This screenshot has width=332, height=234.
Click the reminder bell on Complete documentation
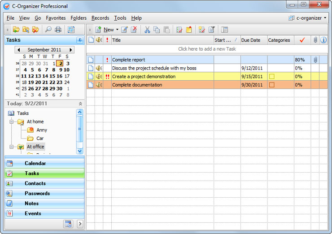(x=99, y=85)
